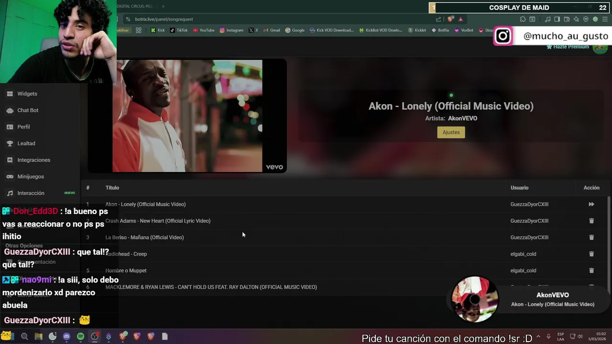Viewport: 612px width, 344px height.
Task: Open the Integraciones sidebar section
Action: (33, 160)
